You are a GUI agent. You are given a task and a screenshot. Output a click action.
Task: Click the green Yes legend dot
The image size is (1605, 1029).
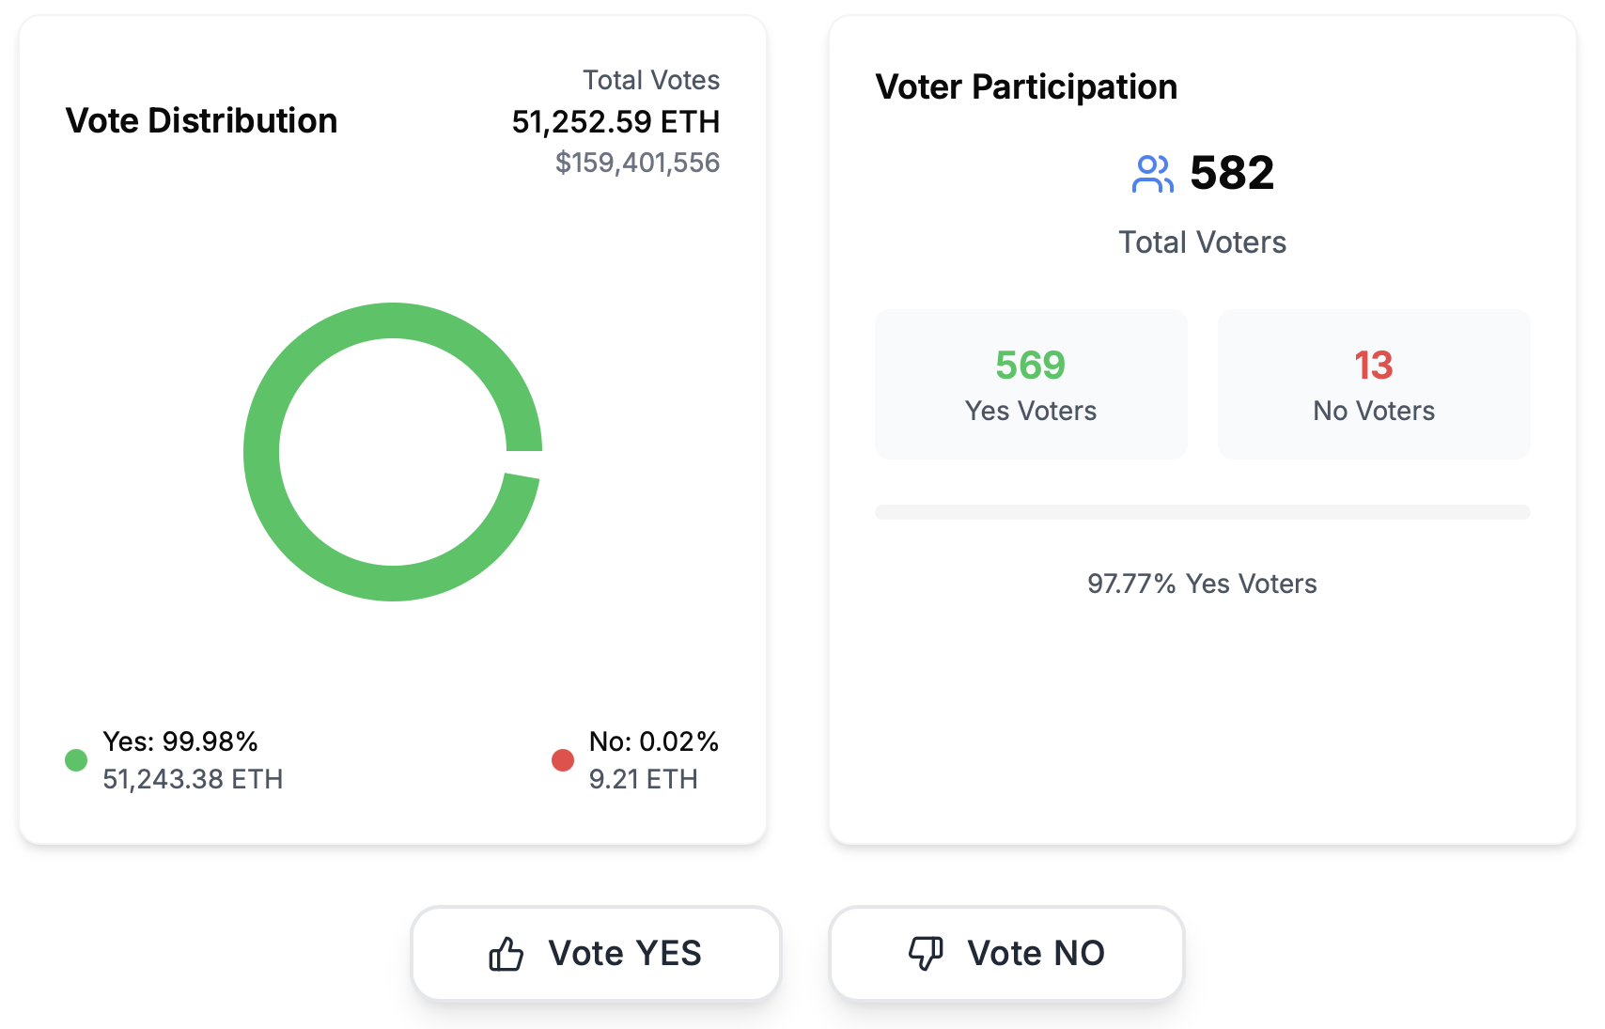pyautogui.click(x=76, y=760)
